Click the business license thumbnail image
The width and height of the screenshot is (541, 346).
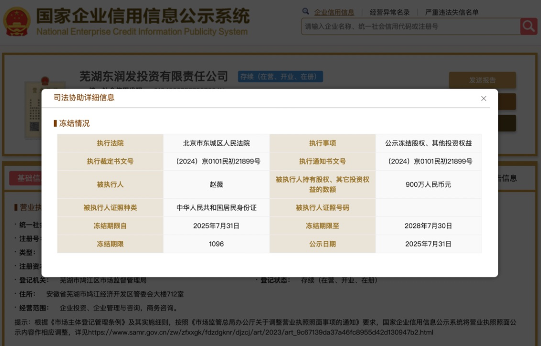click(34, 109)
